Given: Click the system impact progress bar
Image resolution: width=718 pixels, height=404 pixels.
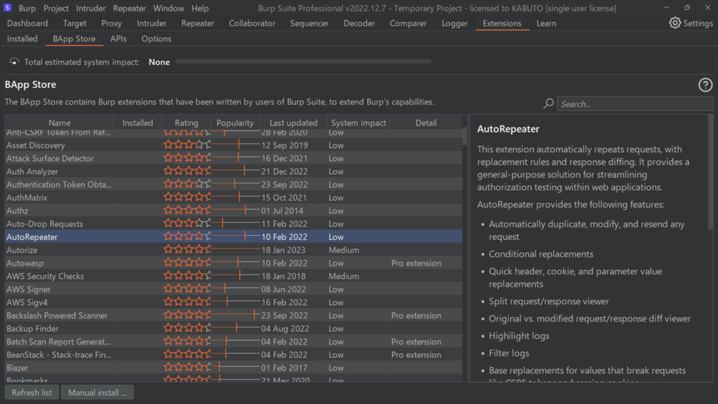Looking at the screenshot, I should pyautogui.click(x=303, y=61).
